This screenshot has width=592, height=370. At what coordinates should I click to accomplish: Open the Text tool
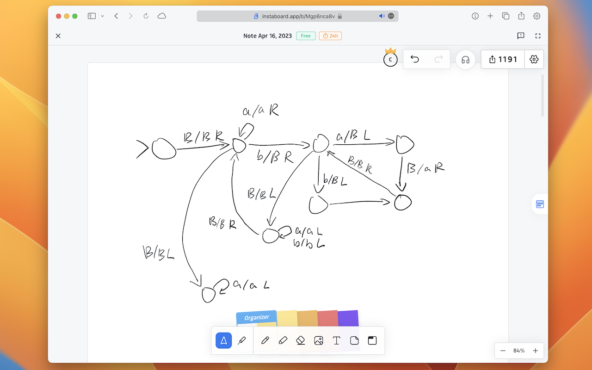(x=336, y=340)
